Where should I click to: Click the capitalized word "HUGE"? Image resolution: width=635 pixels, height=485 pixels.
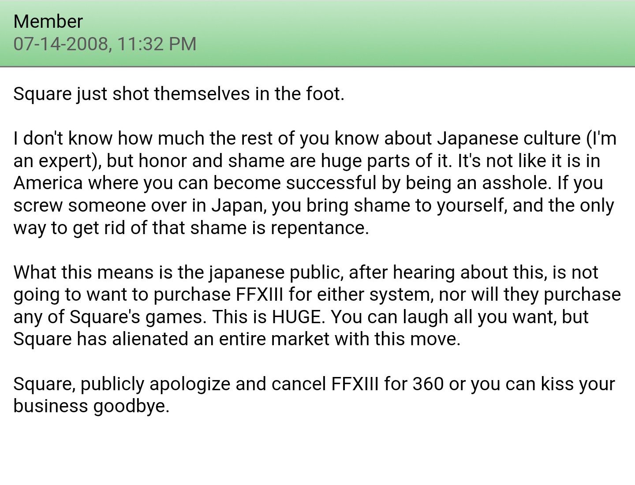[296, 317]
